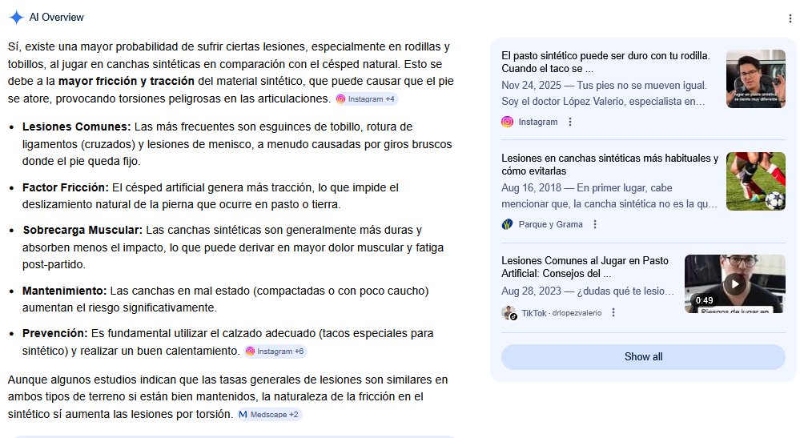Click the Parque y Grama site icon
This screenshot has height=438, width=800.
tap(507, 224)
